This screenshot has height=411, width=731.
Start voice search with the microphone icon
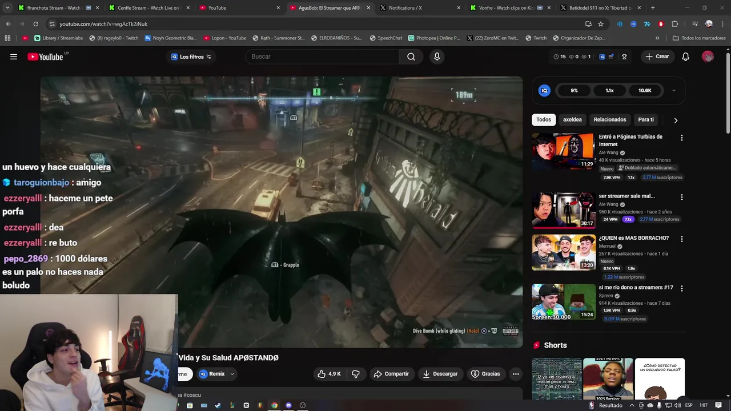(x=437, y=57)
